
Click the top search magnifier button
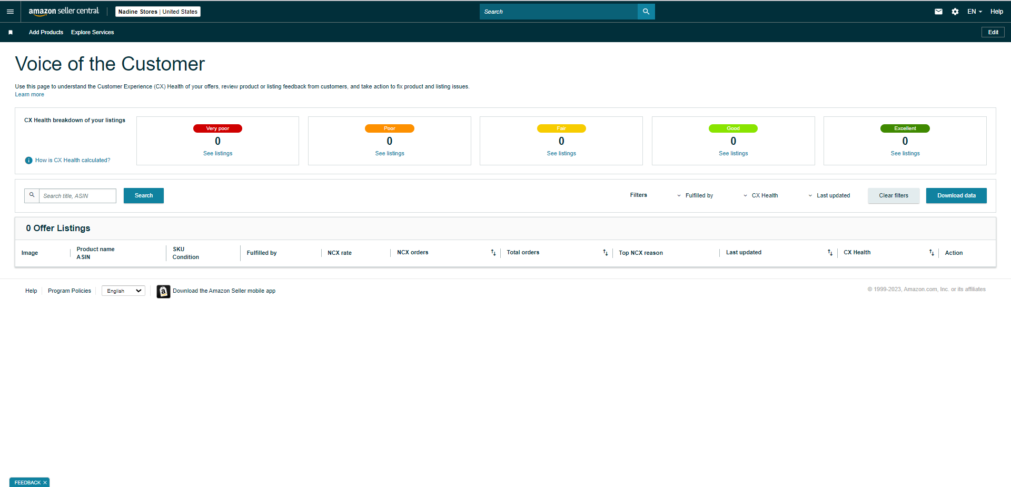click(x=646, y=12)
